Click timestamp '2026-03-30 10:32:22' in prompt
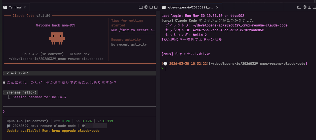Viewport: 316px width, 140px height. pyautogui.click(x=188, y=64)
